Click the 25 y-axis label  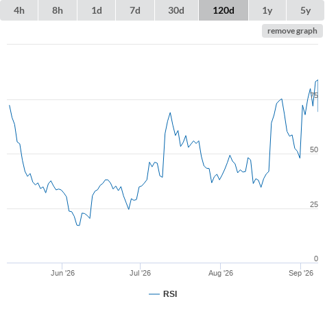click(x=314, y=204)
